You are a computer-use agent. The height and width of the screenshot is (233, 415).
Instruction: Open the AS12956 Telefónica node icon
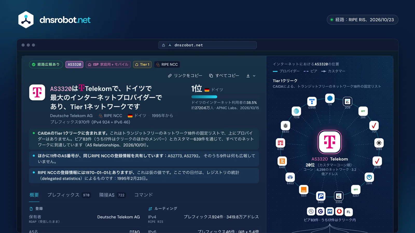(x=312, y=101)
